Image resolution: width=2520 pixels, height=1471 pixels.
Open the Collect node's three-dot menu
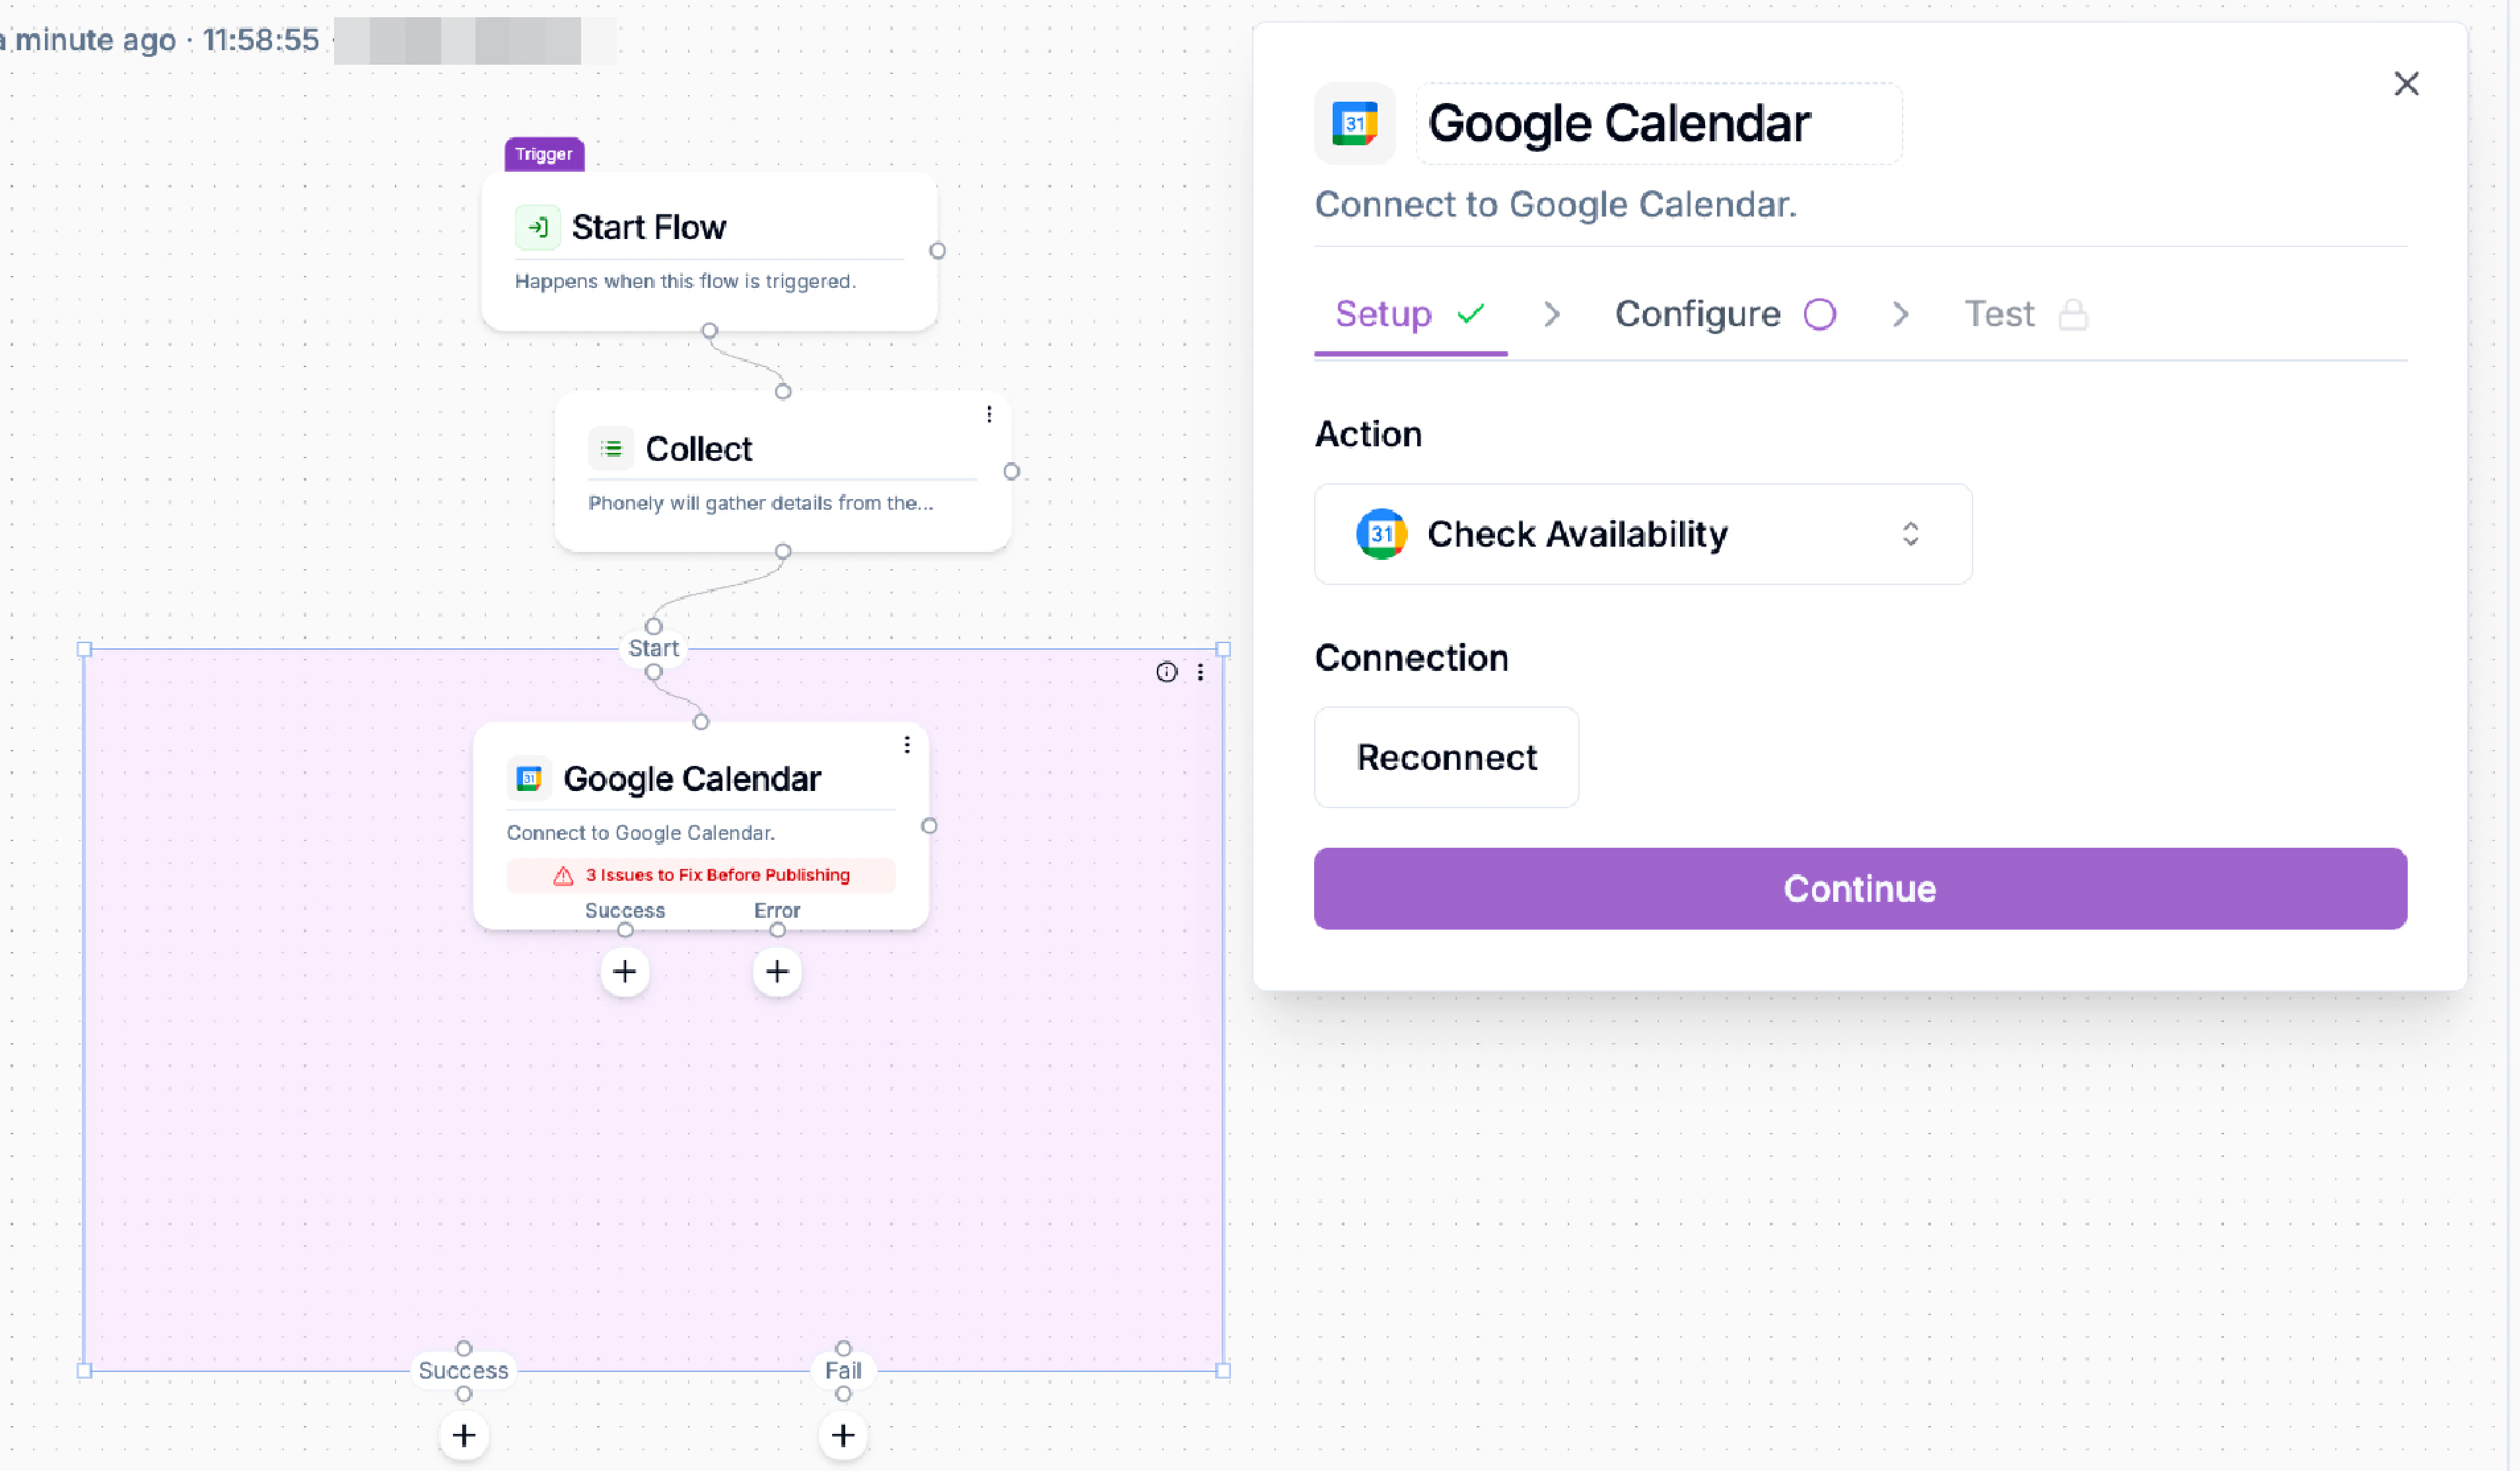pos(989,413)
